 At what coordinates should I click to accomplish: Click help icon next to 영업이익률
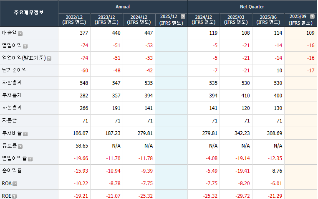click(x=30, y=159)
